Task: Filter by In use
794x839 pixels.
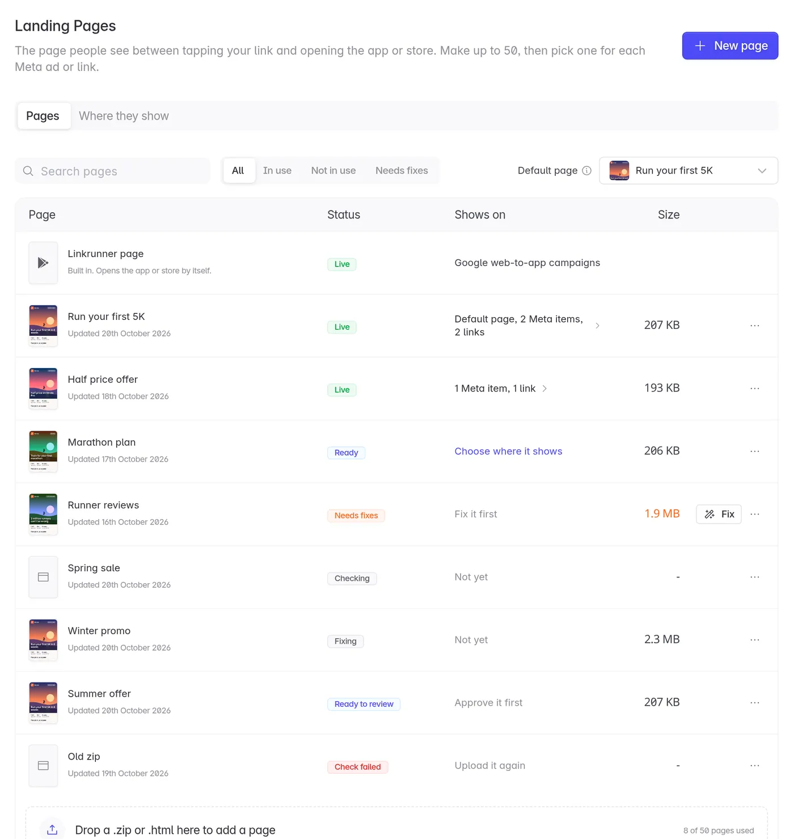Action: [277, 171]
